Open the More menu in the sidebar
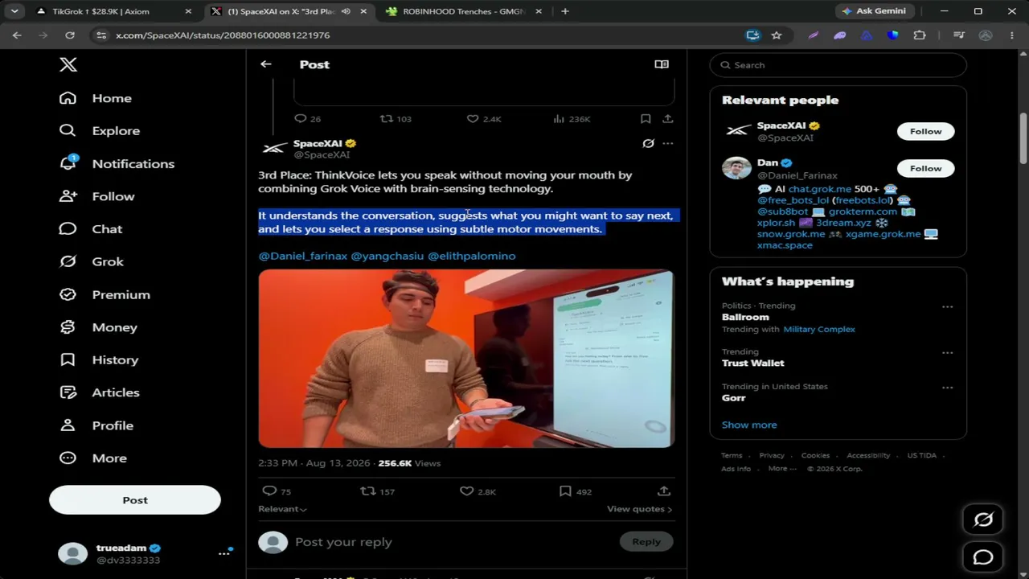Viewport: 1029px width, 579px height. 93,458
